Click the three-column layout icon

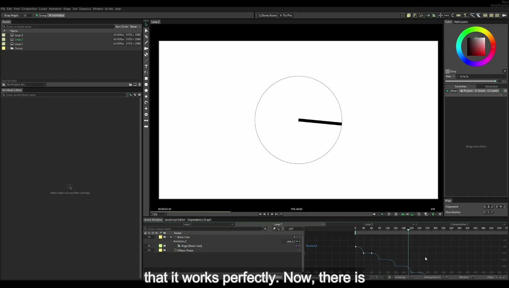[x=485, y=15]
